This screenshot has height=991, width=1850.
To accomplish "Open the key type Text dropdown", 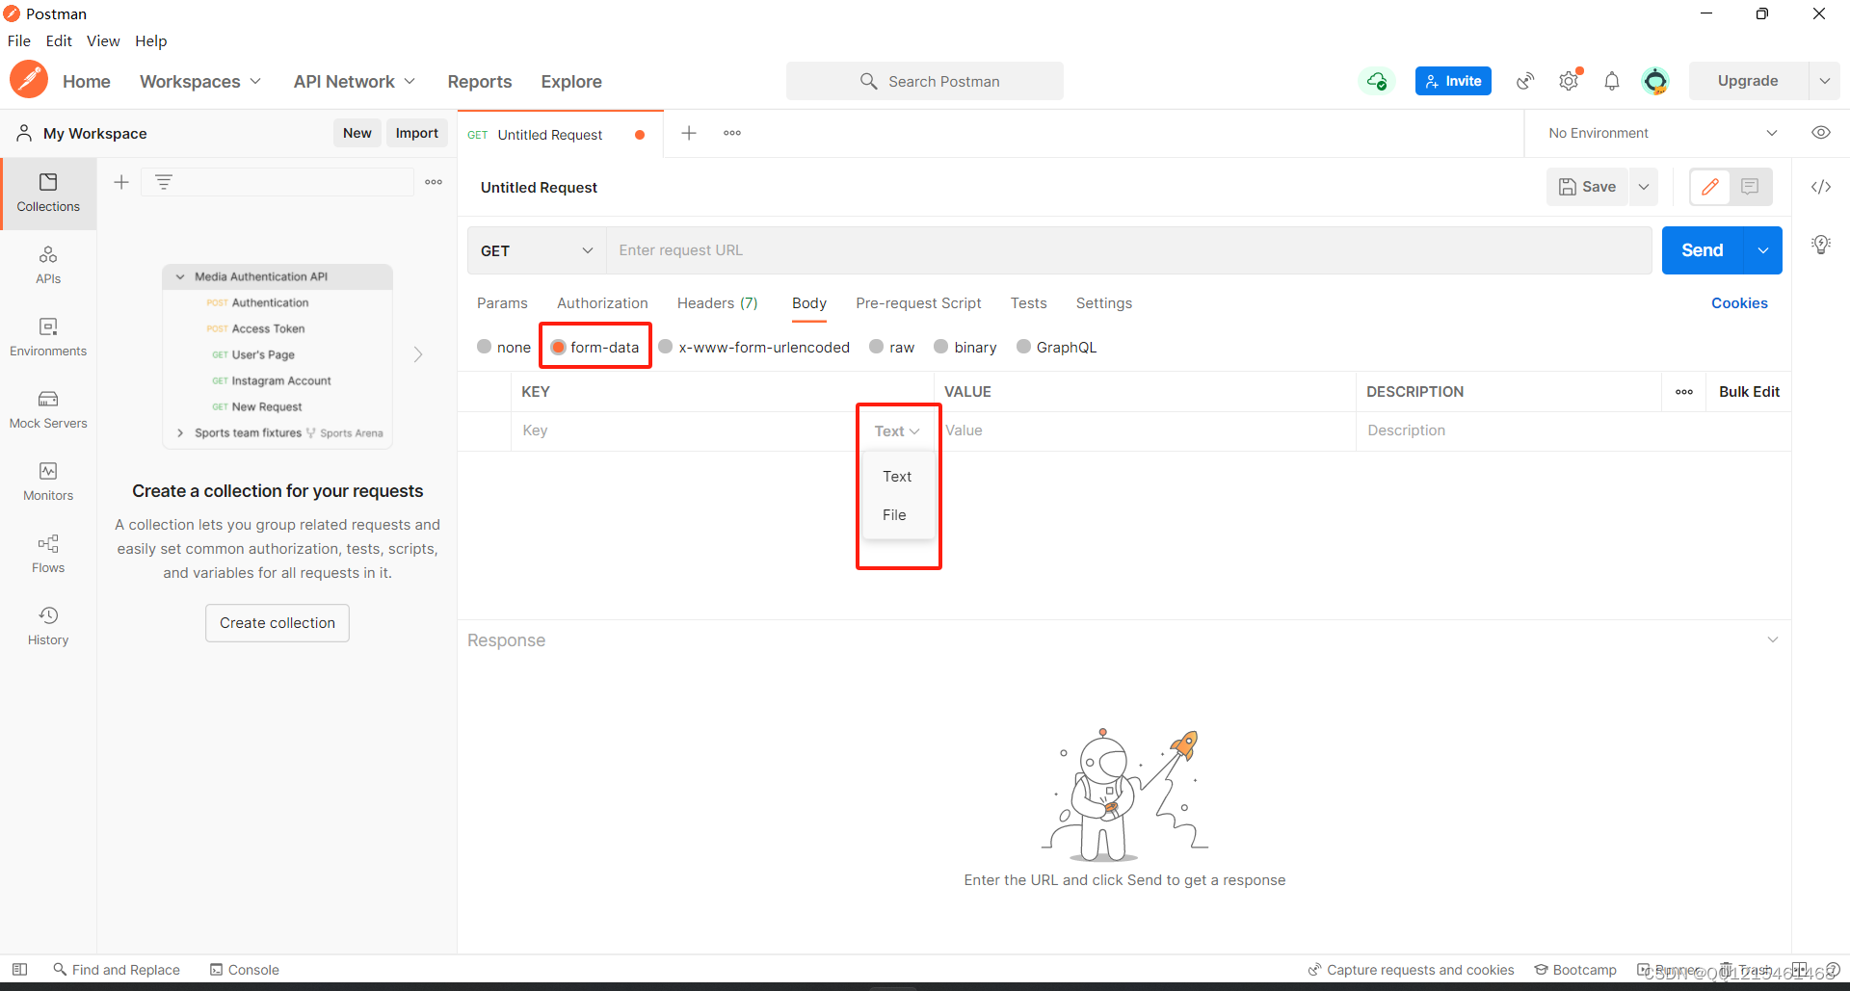I will point(897,431).
